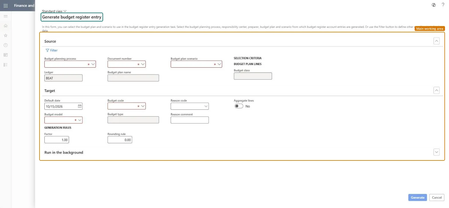The width and height of the screenshot is (449, 208).
Task: Click the Ledger field showing BEAT
Action: pos(63,78)
